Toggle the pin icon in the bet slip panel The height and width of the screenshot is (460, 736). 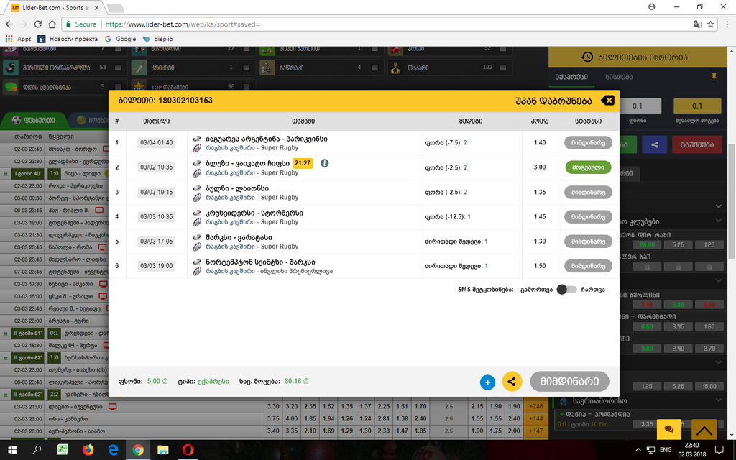click(x=714, y=77)
